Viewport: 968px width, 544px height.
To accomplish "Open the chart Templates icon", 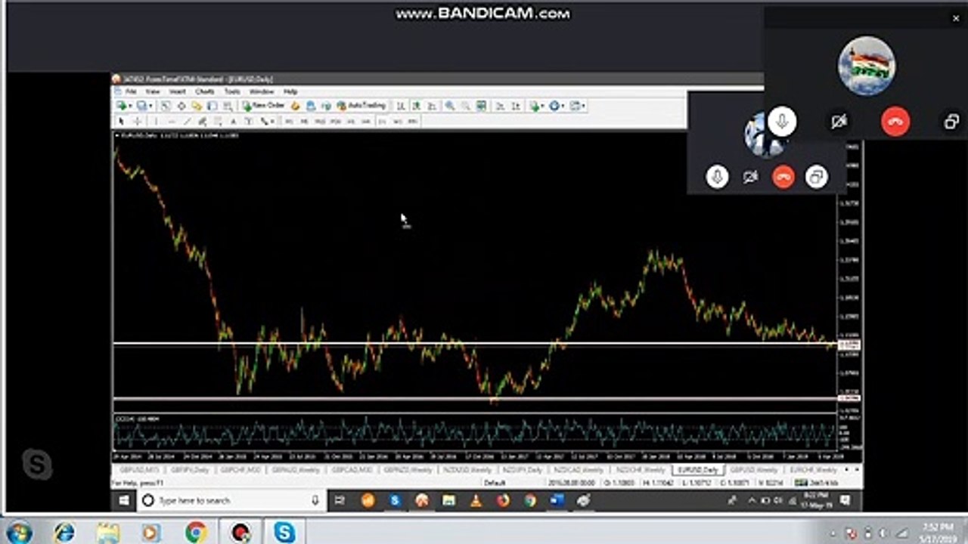I will (x=576, y=106).
